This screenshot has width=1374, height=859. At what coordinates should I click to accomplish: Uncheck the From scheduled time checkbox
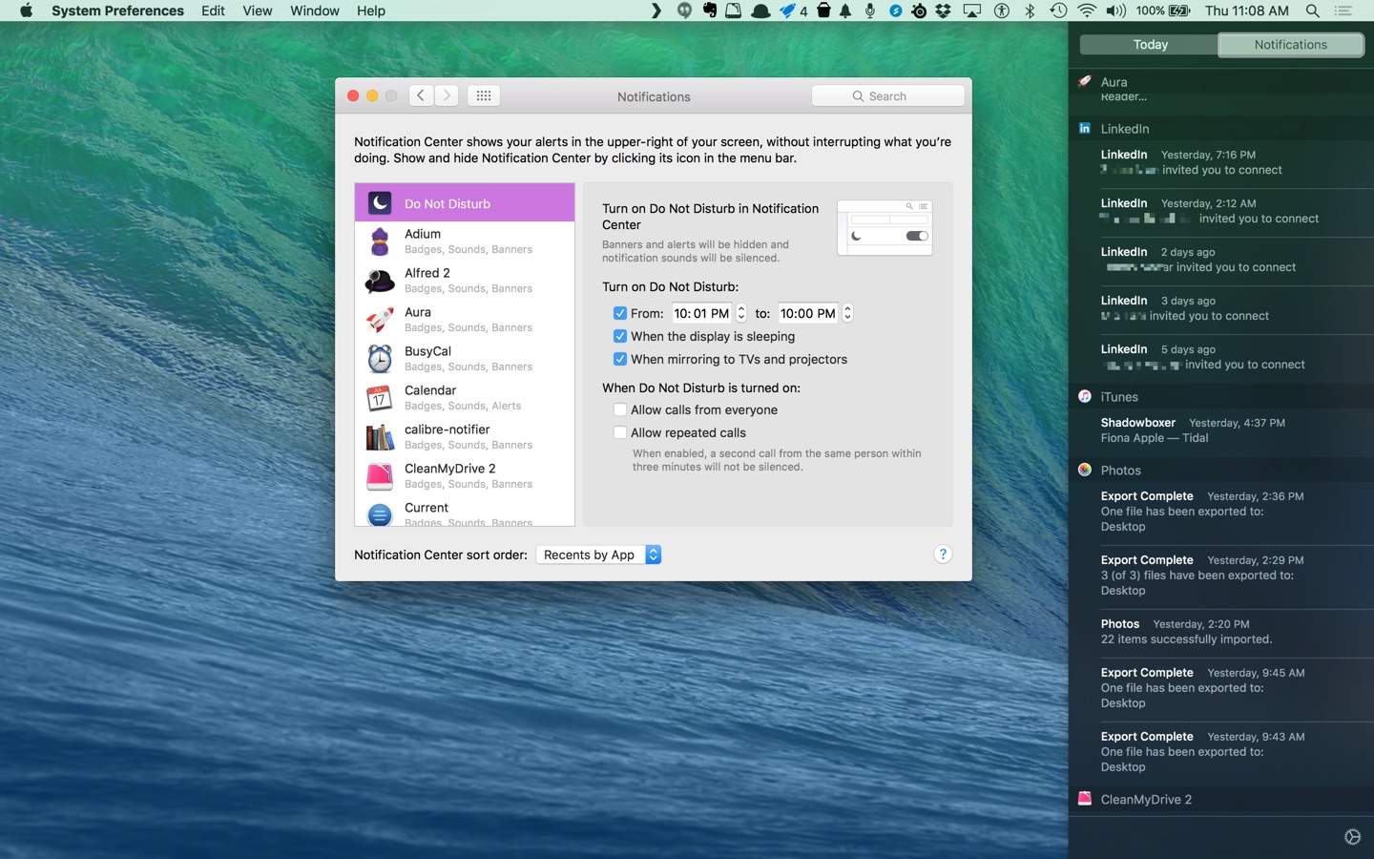pos(620,313)
